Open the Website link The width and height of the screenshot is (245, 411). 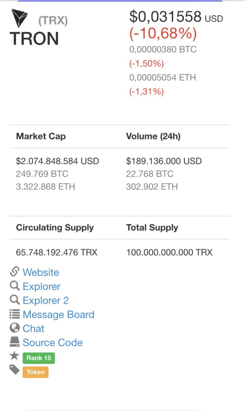(41, 272)
